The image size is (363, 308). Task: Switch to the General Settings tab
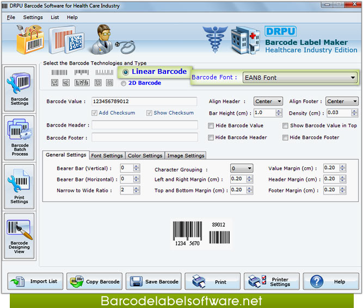(x=66, y=155)
